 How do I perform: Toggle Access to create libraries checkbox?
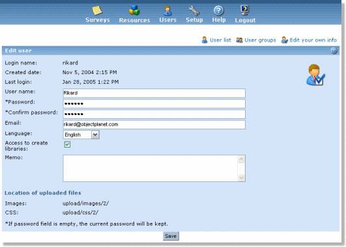coord(67,144)
